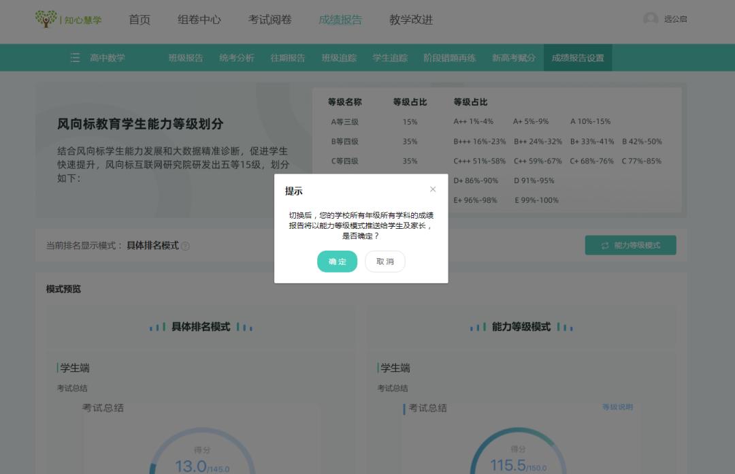This screenshot has width=735, height=474.
Task: Click the 能力等级模式 switch button
Action: [x=631, y=245]
